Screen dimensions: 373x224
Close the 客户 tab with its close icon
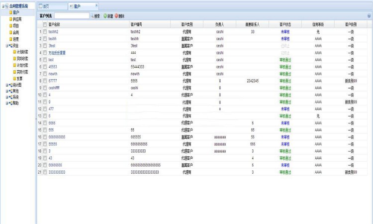96,5
